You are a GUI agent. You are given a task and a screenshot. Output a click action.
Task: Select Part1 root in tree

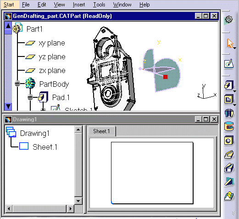click(34, 29)
